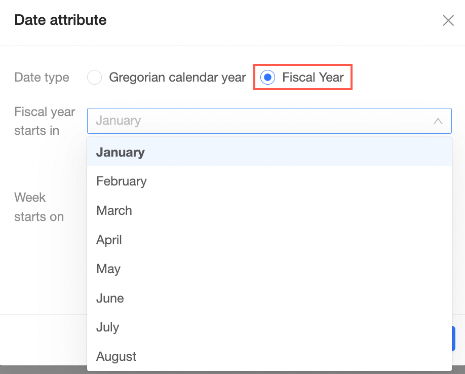Choose July as the starting month
This screenshot has width=465, height=374.
tap(107, 327)
